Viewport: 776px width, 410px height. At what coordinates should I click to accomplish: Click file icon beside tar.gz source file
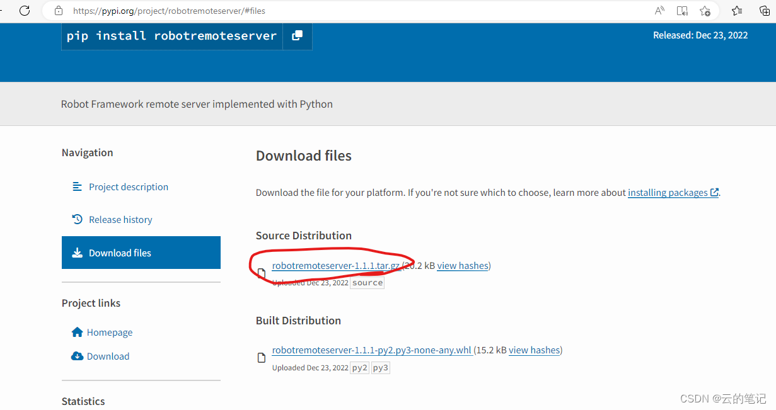pos(261,273)
